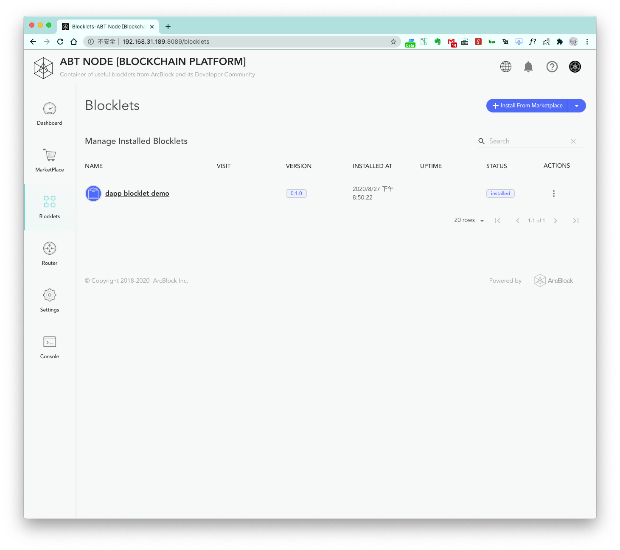620x550 pixels.
Task: Open Settings gear icon in sidebar
Action: 50,295
